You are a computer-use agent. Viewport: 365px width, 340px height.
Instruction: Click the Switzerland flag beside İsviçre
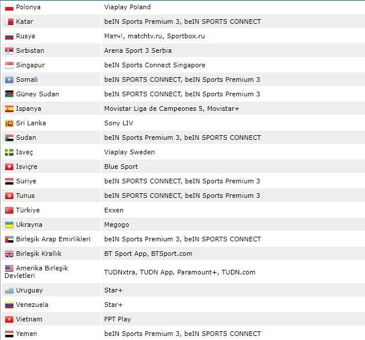coord(9,167)
